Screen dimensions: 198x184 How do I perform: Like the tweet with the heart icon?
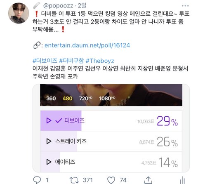(111, 180)
